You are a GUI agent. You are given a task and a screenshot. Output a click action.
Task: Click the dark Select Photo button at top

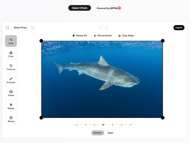click(79, 8)
